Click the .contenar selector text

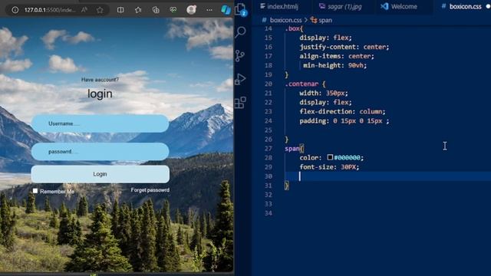[x=302, y=84]
